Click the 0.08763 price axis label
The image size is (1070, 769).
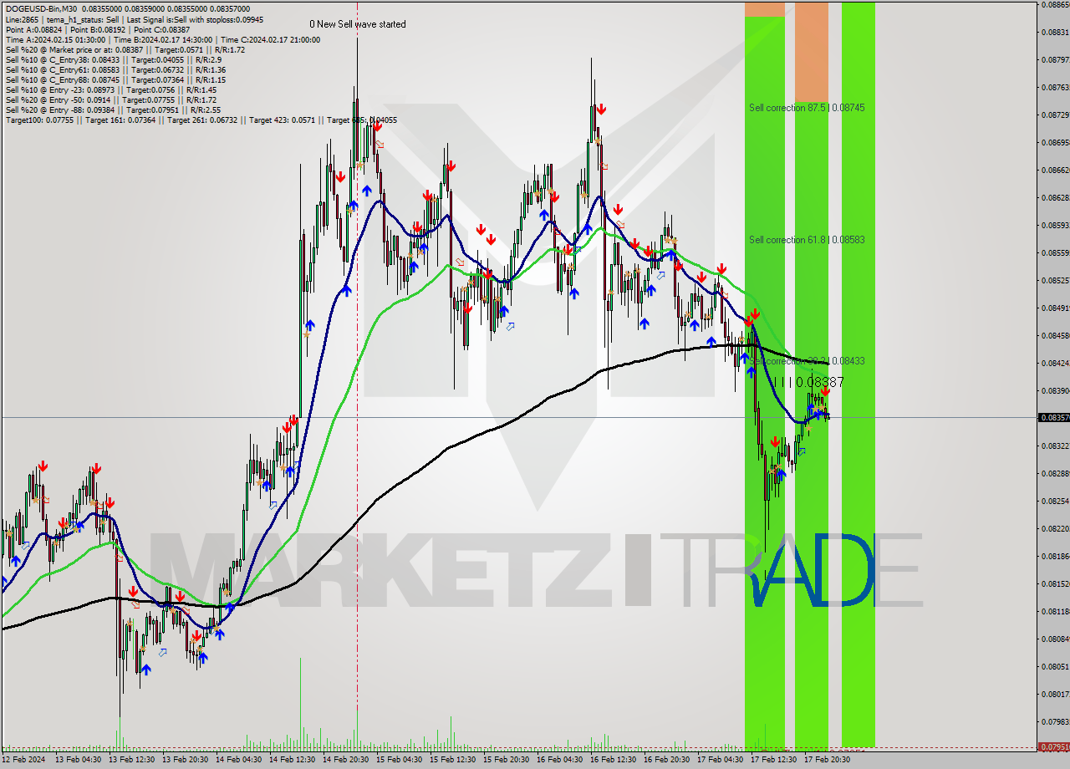1055,87
